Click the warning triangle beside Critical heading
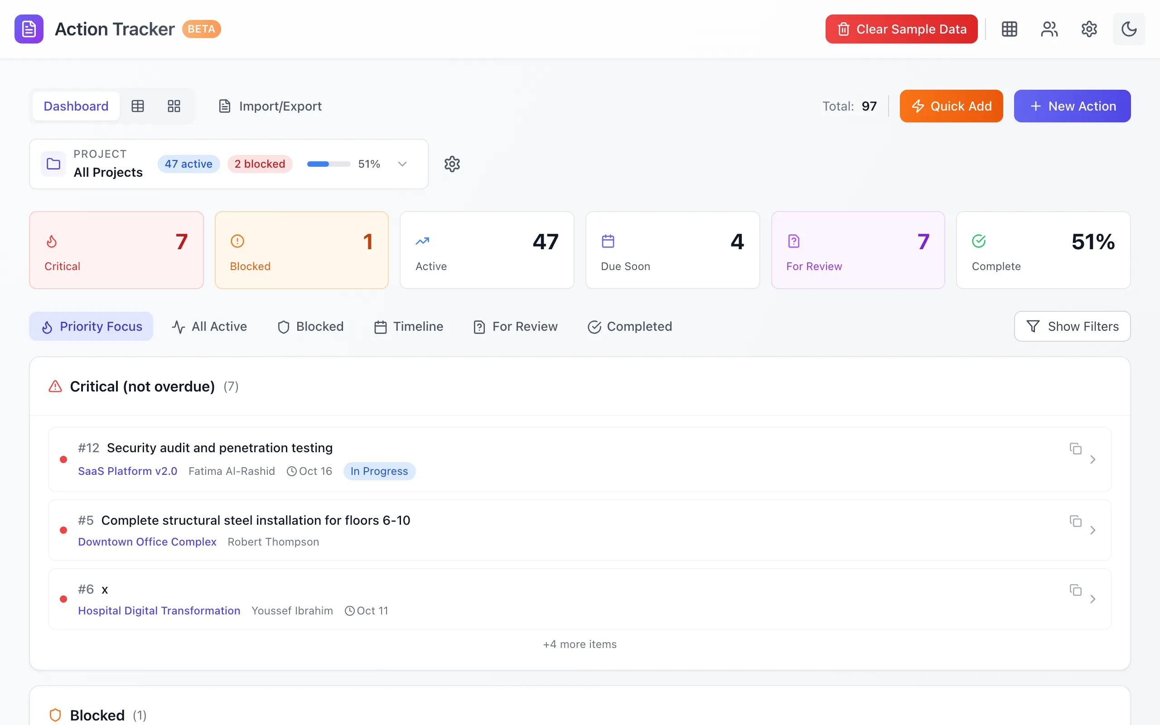1160x725 pixels. [x=55, y=387]
